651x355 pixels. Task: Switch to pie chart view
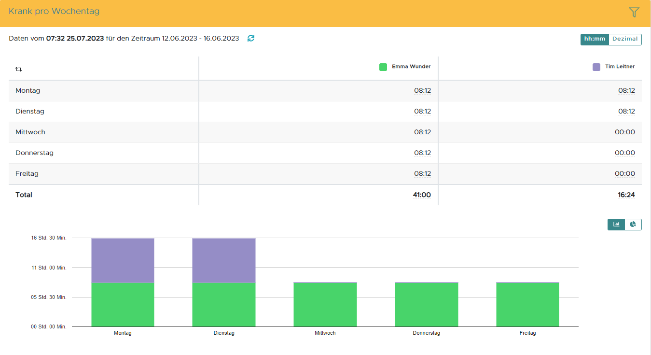(633, 224)
